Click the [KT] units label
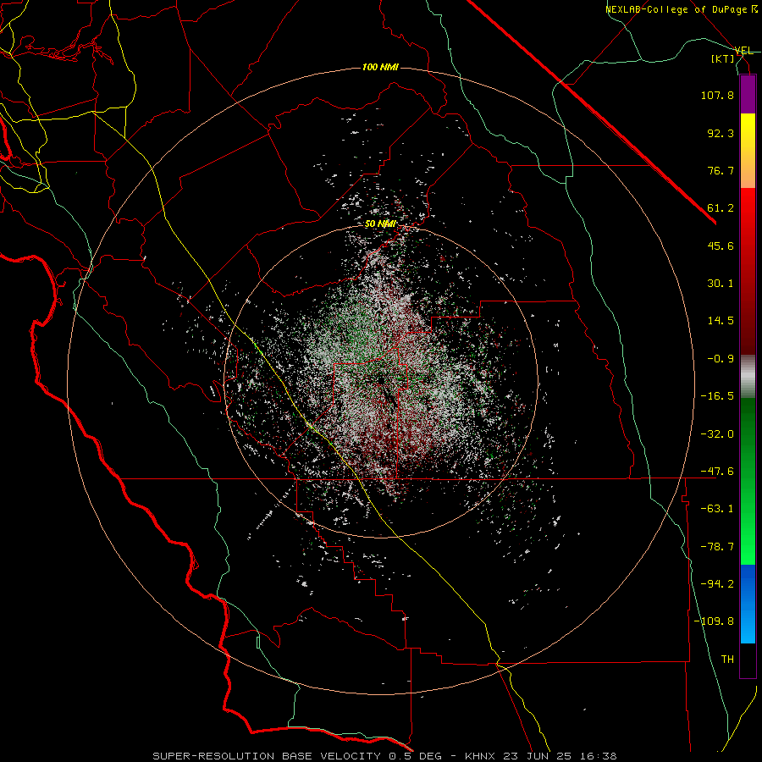Screen dimensions: 762x762 [723, 58]
